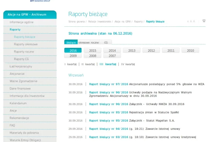Open Warunki Emisji Obligacji in sidebar
The width and height of the screenshot is (217, 142).
(x=30, y=140)
